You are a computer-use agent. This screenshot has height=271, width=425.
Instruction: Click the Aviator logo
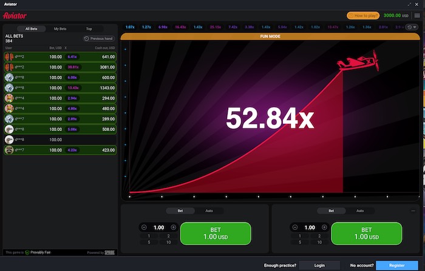15,16
